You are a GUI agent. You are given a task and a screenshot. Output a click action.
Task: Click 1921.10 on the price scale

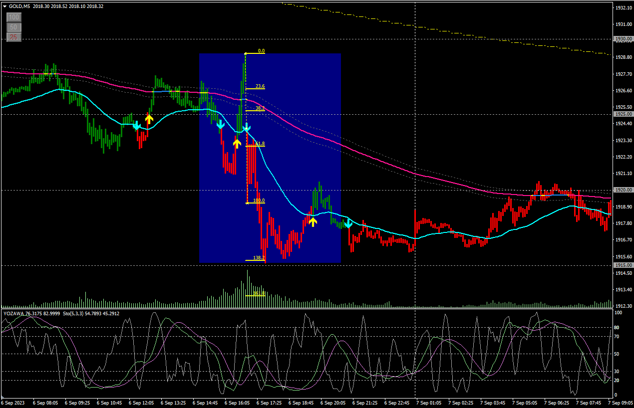click(624, 174)
